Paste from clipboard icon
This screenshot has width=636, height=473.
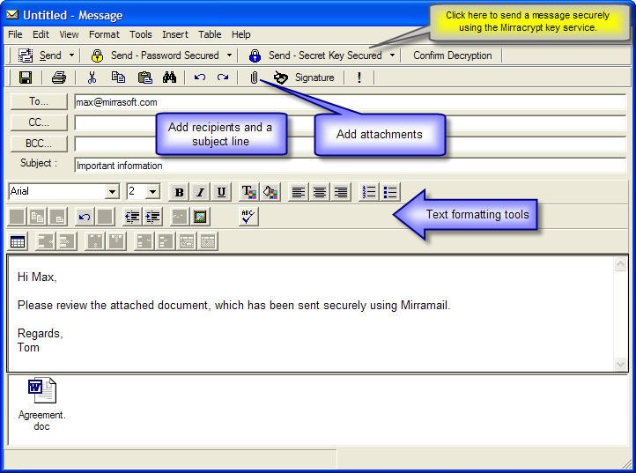point(144,78)
